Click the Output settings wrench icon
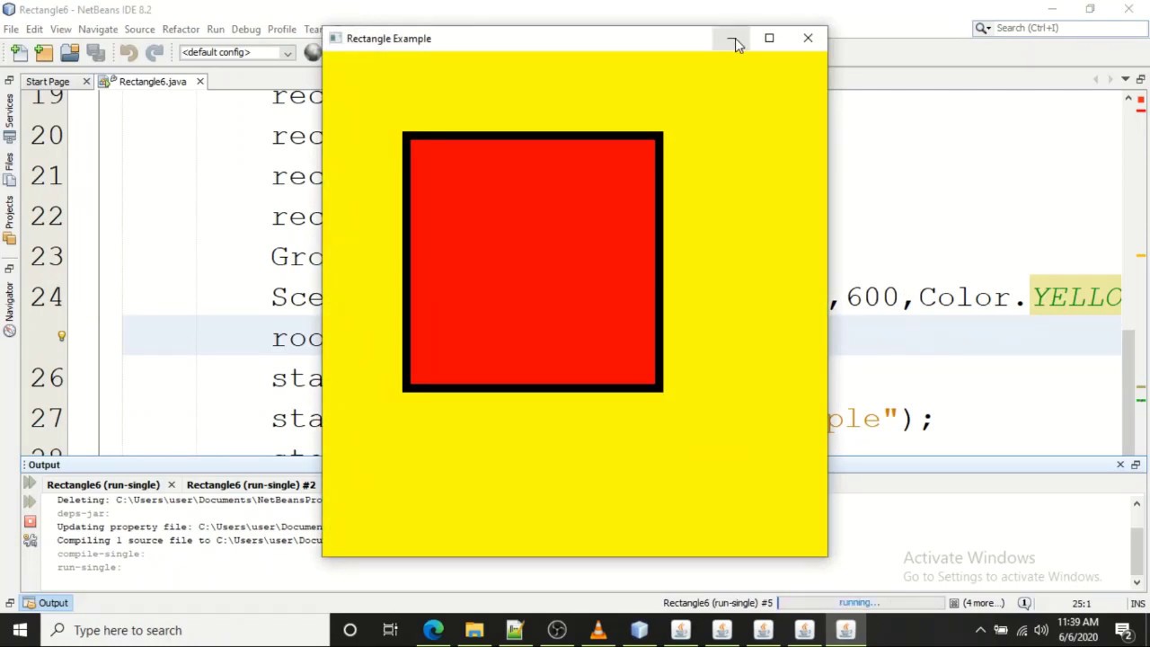 point(30,540)
